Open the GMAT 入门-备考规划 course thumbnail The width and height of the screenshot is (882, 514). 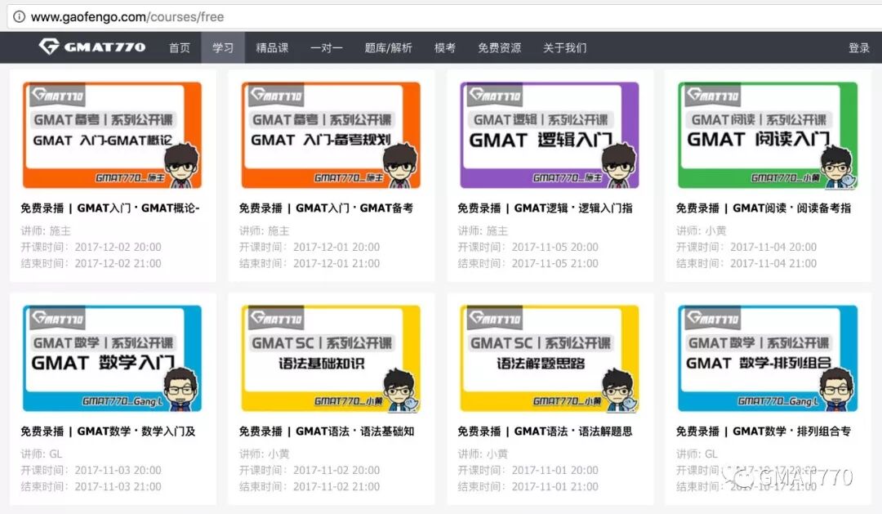tap(331, 135)
